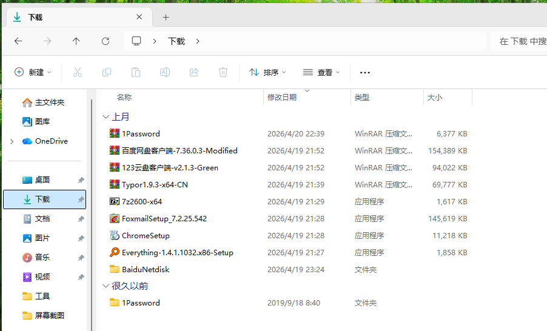The width and height of the screenshot is (547, 331).
Task: Refresh the current folder
Action: 106,41
